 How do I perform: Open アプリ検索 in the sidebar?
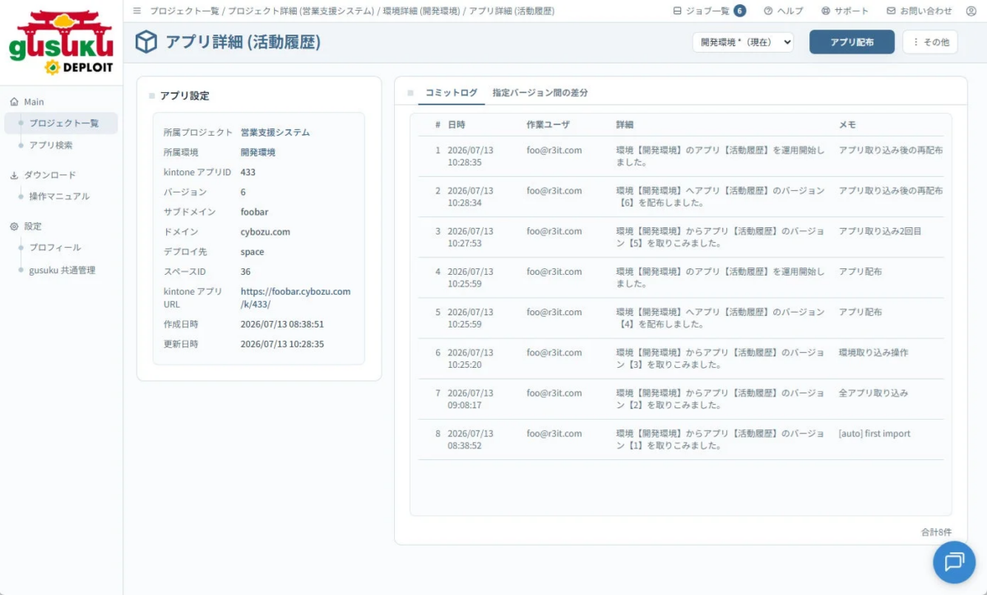pos(51,145)
